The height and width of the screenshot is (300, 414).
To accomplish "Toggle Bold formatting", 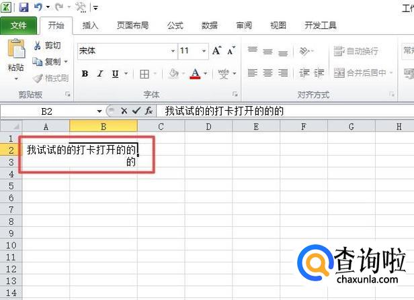I will point(85,74).
